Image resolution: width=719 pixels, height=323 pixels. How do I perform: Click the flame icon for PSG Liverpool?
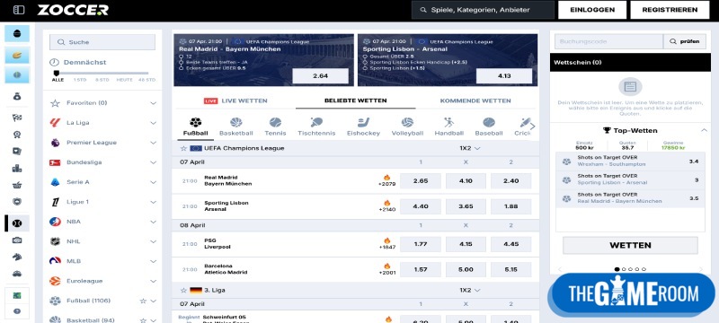387,240
